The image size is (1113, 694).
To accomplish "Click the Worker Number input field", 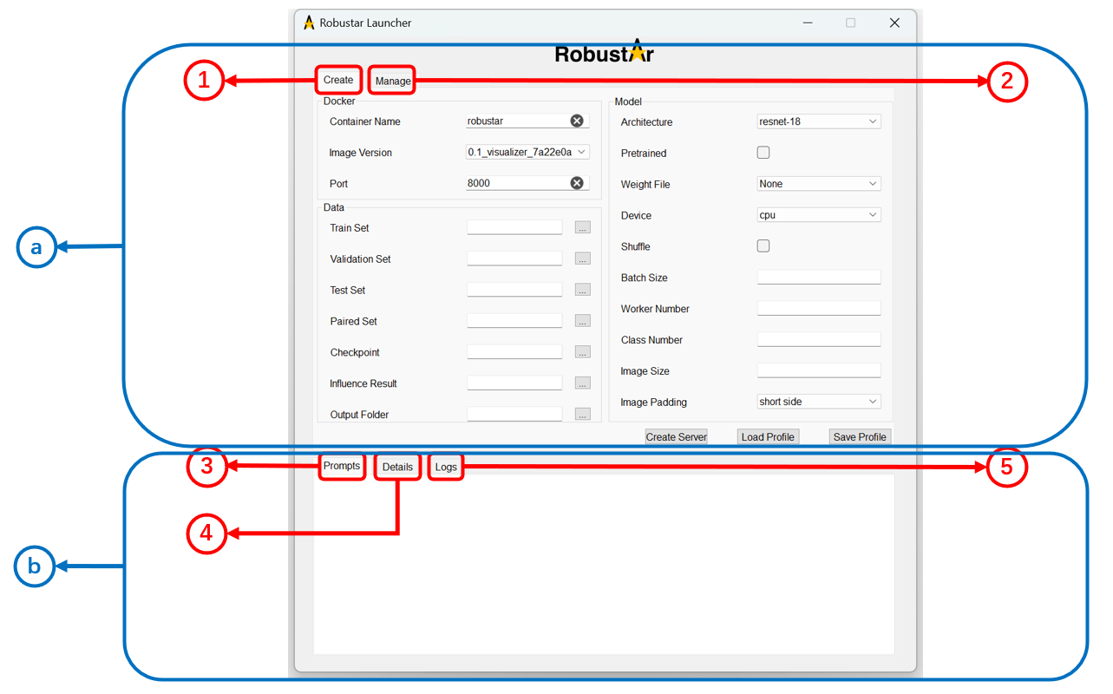I will [x=819, y=309].
